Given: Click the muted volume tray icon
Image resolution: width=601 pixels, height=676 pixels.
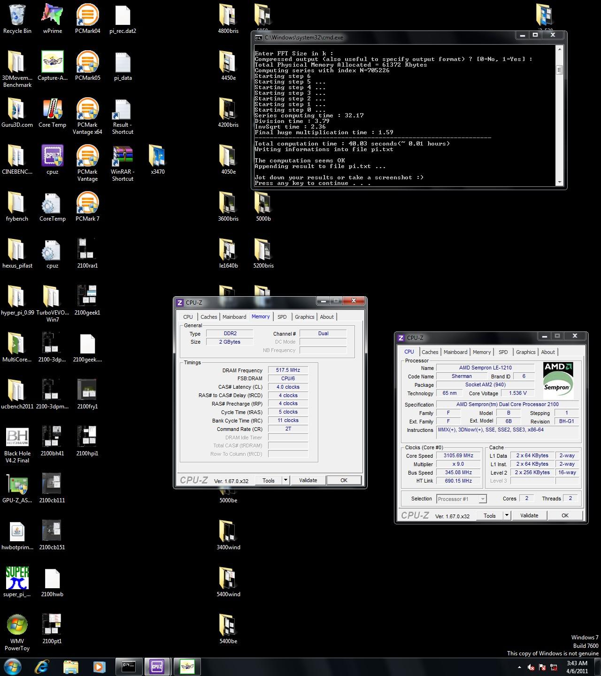Looking at the screenshot, I should (x=531, y=667).
